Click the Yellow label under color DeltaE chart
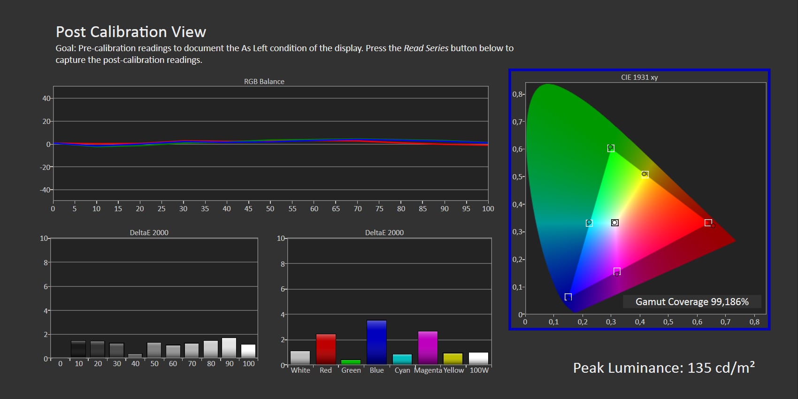This screenshot has width=798, height=399. (x=453, y=370)
